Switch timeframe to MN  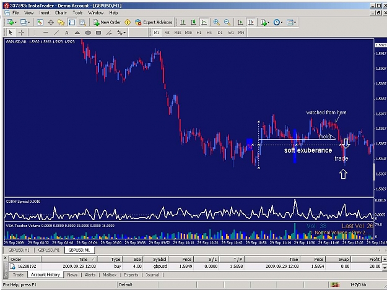click(241, 33)
